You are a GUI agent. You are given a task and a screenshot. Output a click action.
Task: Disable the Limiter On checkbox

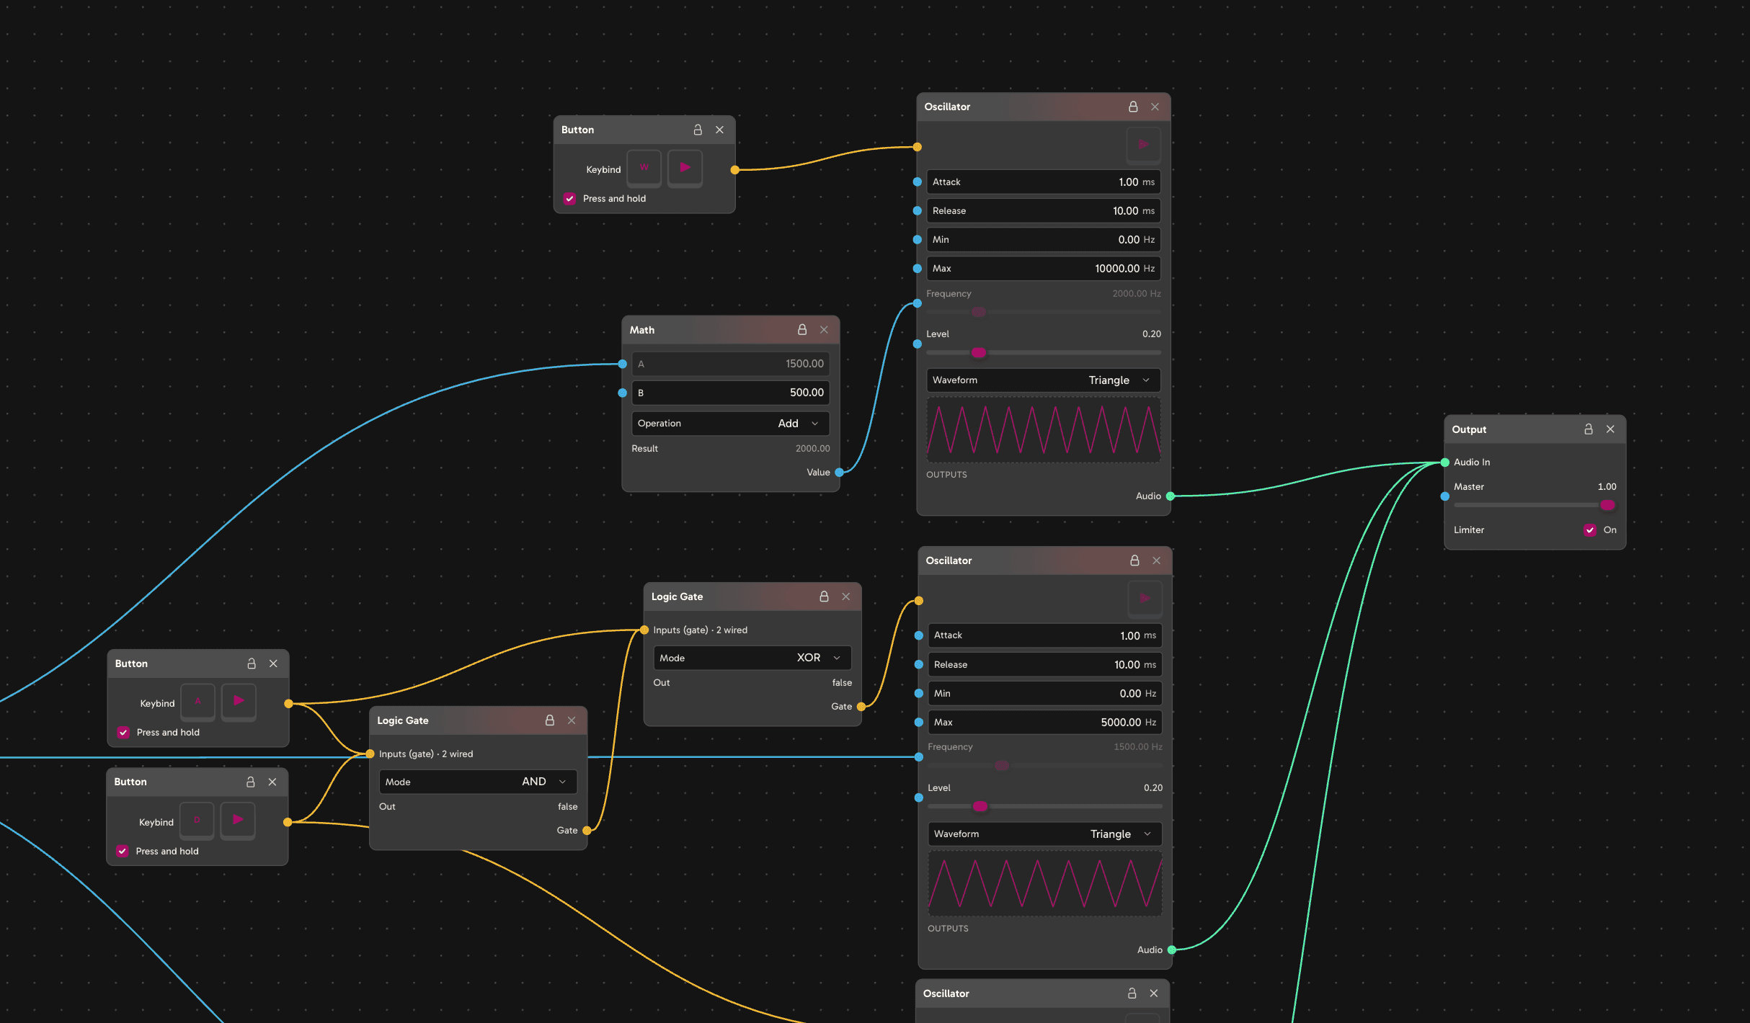[x=1590, y=530]
